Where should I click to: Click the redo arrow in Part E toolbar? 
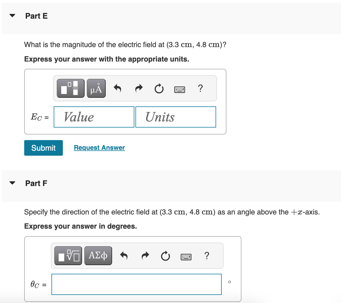pyautogui.click(x=139, y=88)
